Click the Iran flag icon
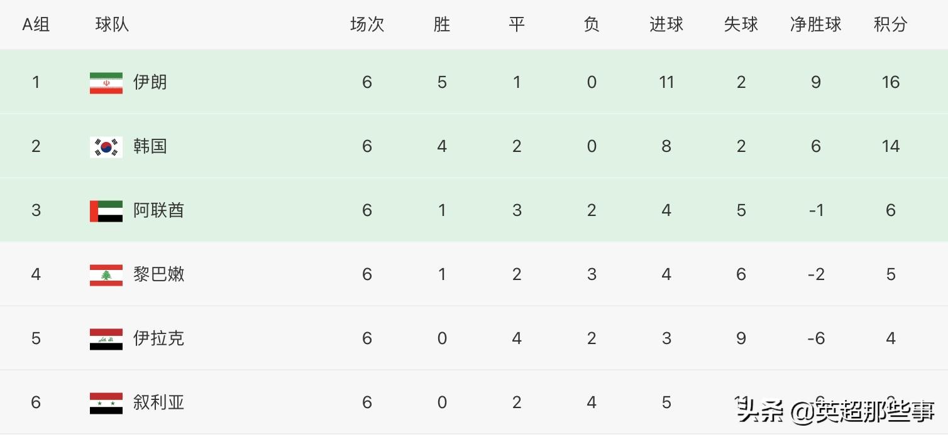The image size is (948, 437). point(106,82)
